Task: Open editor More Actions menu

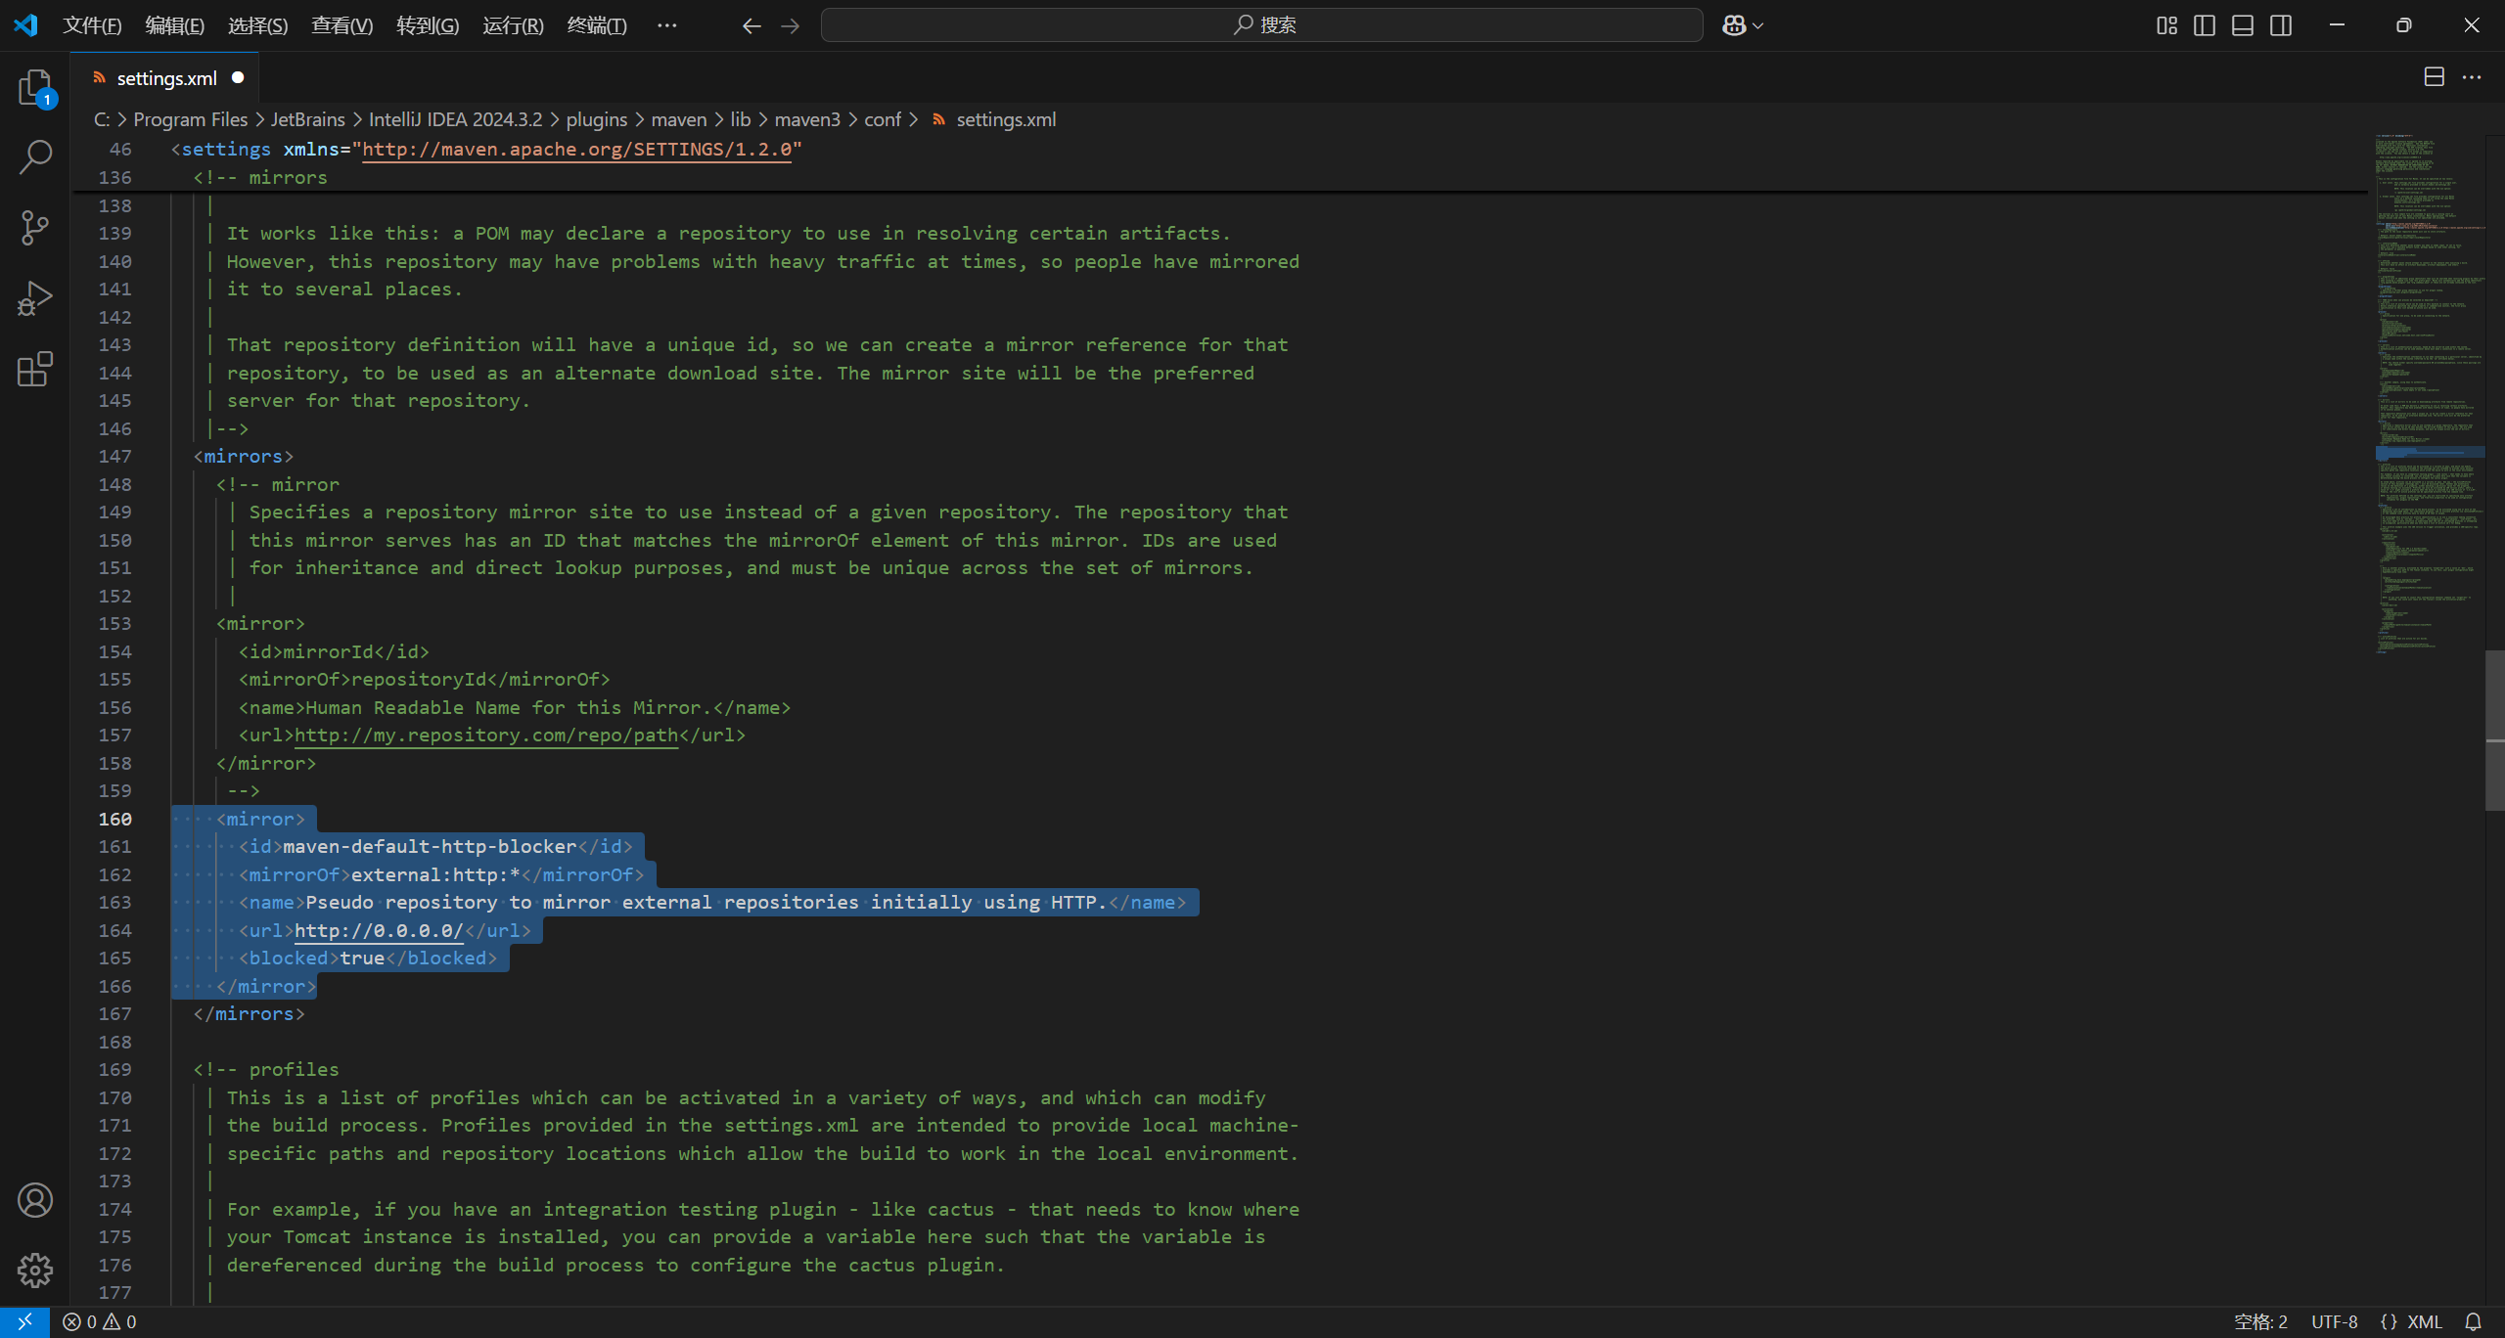Action: point(2473,77)
